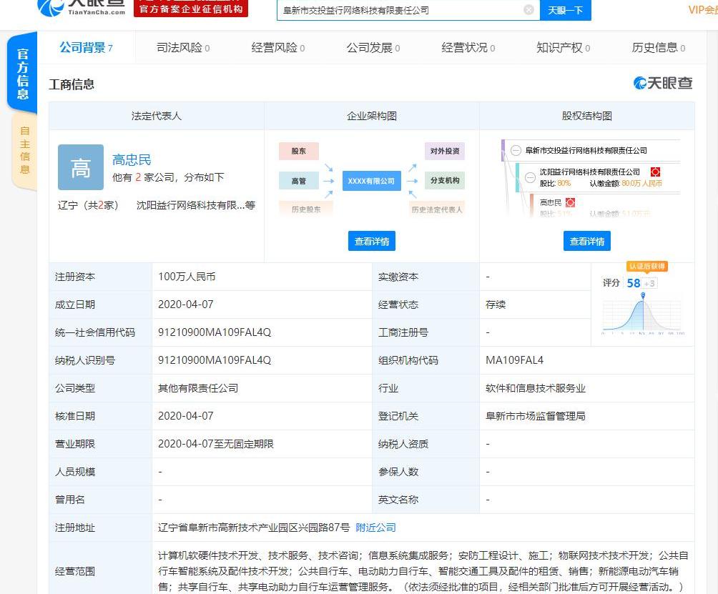Switch to the 司法风险 tab
Image resolution: width=718 pixels, height=594 pixels.
click(183, 48)
